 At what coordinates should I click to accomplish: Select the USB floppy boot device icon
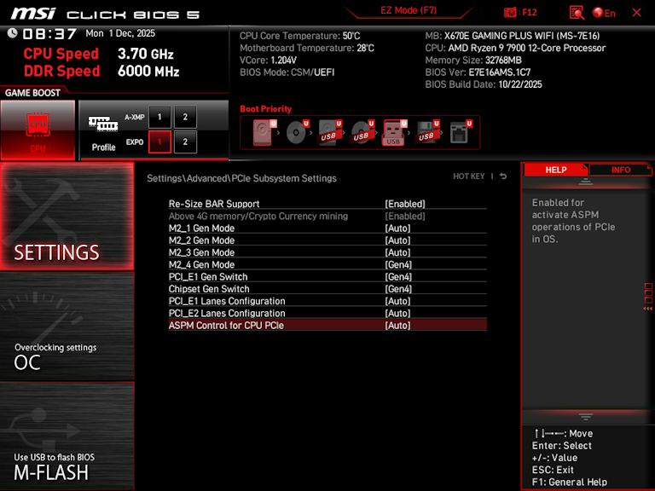(x=427, y=132)
